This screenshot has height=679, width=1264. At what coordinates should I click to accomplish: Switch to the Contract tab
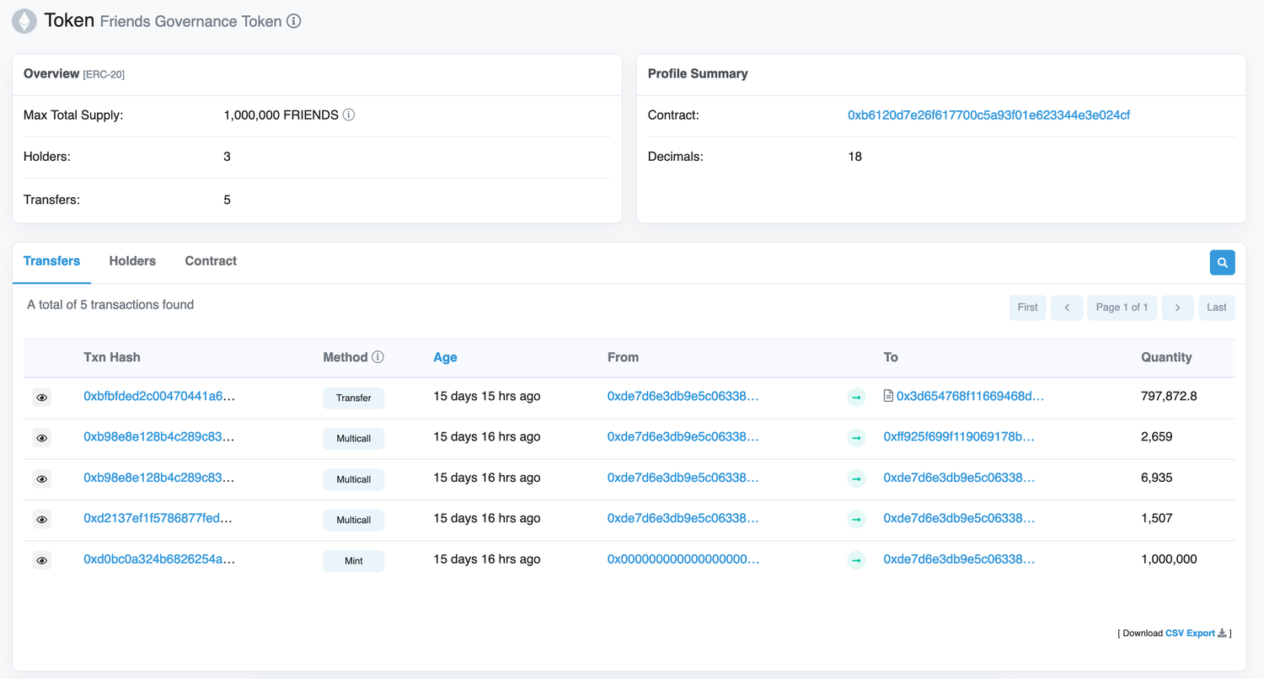tap(211, 261)
